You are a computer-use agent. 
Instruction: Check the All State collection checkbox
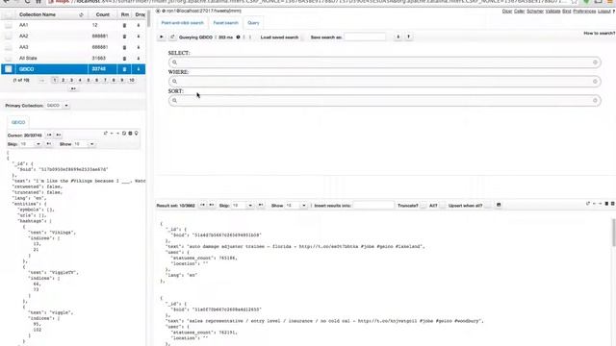point(9,58)
